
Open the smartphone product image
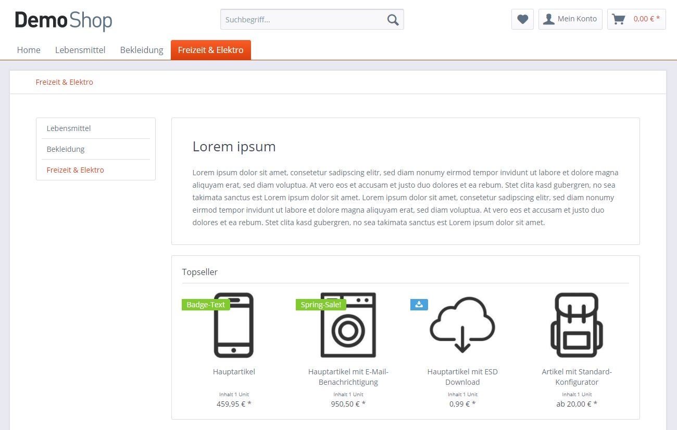pyautogui.click(x=234, y=325)
